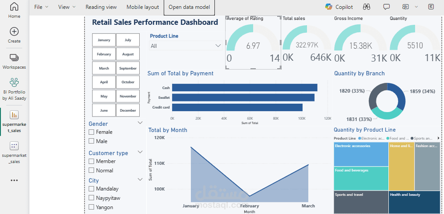The image size is (444, 214).
Task: Click the Cash bar in payment chart
Action: click(x=245, y=88)
